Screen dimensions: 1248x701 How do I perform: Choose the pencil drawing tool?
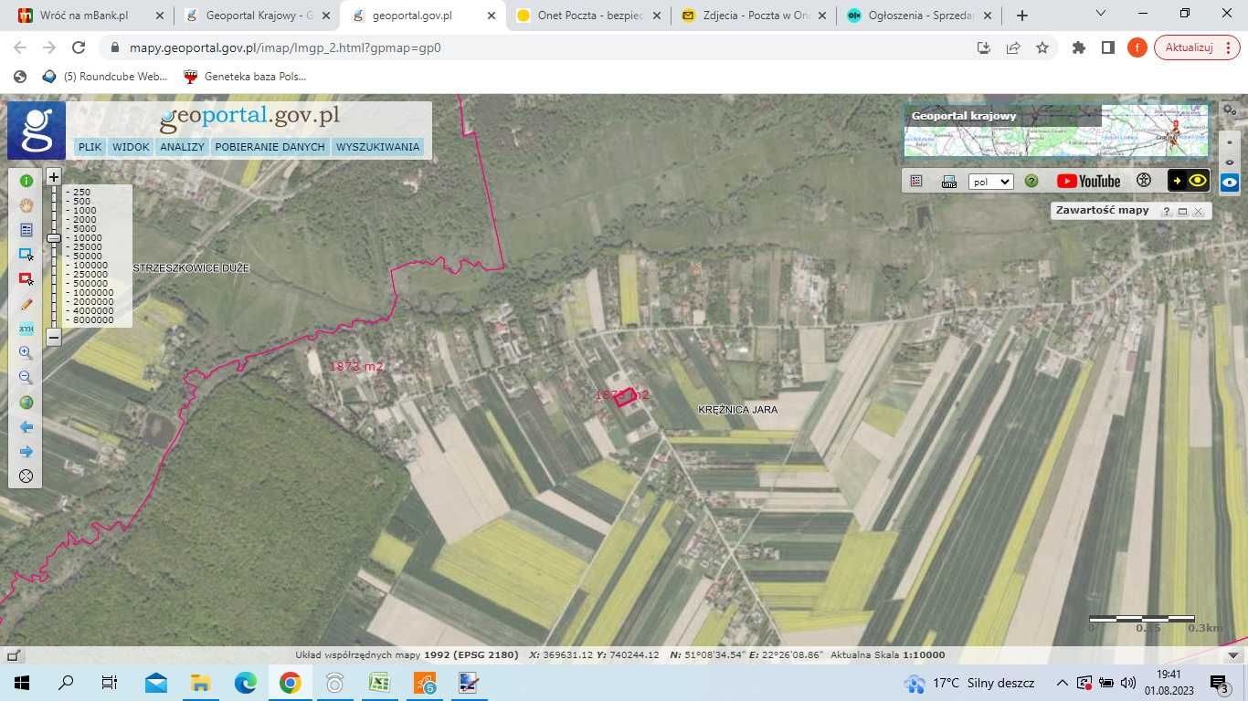(26, 304)
